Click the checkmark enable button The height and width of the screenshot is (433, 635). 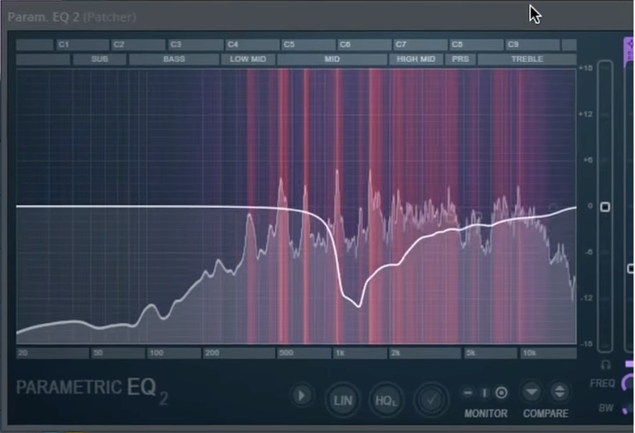pos(431,400)
